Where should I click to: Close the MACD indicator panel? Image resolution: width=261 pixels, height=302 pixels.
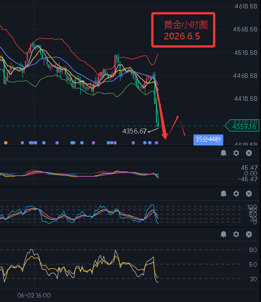(x=249, y=153)
